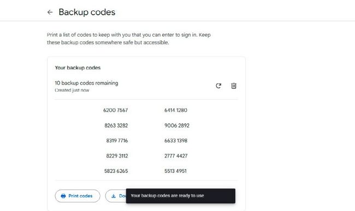Select backup code 5513 4951
This screenshot has width=355, height=211.
pyautogui.click(x=175, y=171)
